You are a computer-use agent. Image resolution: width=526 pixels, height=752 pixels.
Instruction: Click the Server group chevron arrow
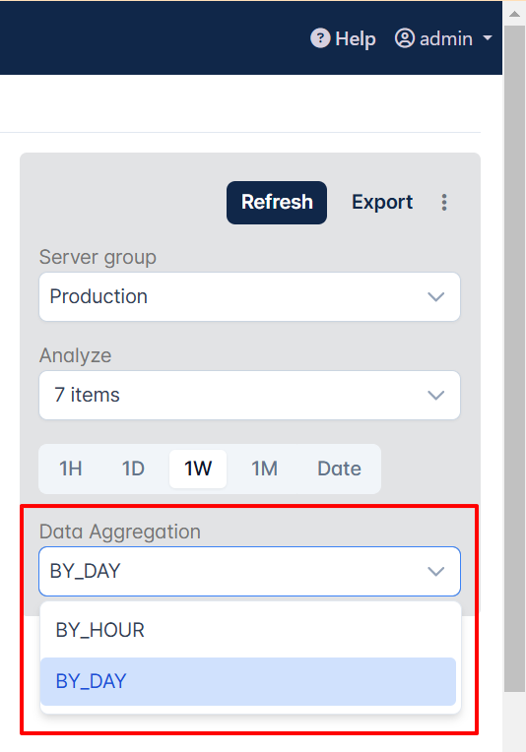pyautogui.click(x=435, y=297)
